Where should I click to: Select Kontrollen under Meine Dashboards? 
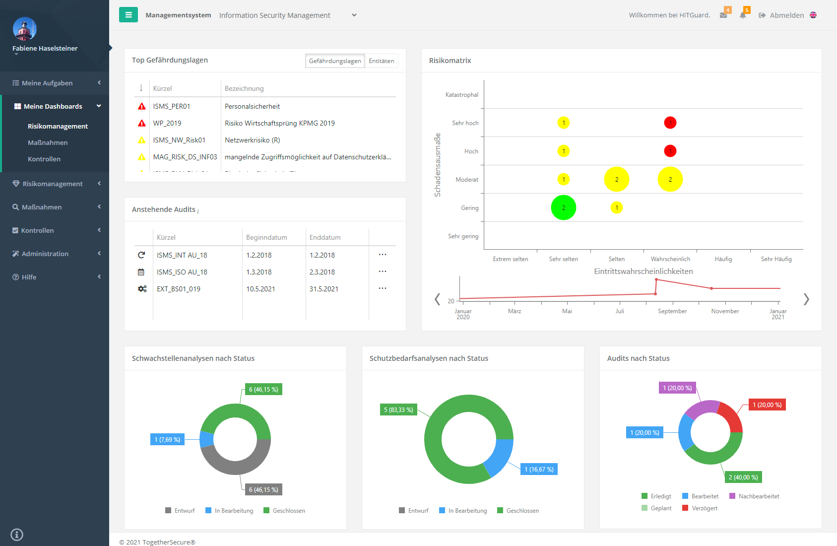point(44,159)
